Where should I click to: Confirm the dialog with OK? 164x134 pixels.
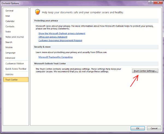[138, 128]
